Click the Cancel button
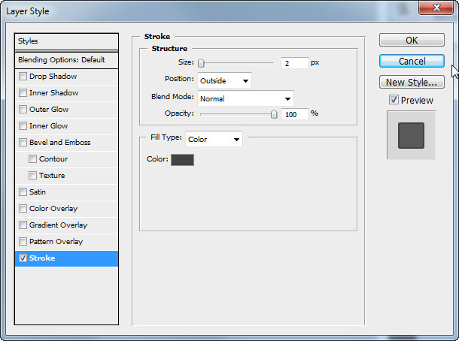The width and height of the screenshot is (459, 341). point(412,61)
